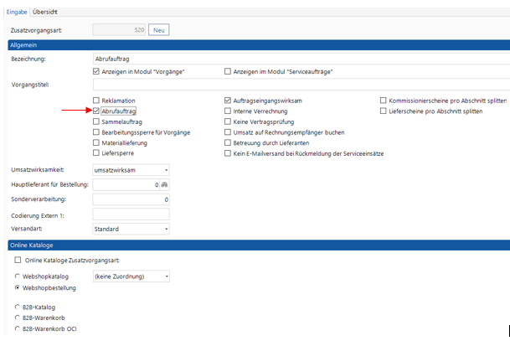Uncheck the Abrufauftrag checkbox
This screenshot has width=510, height=346.
point(97,111)
